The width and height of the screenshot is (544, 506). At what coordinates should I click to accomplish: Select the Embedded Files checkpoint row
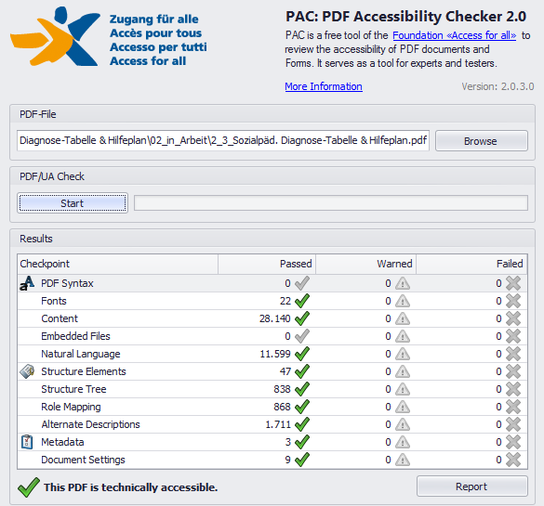[272, 336]
